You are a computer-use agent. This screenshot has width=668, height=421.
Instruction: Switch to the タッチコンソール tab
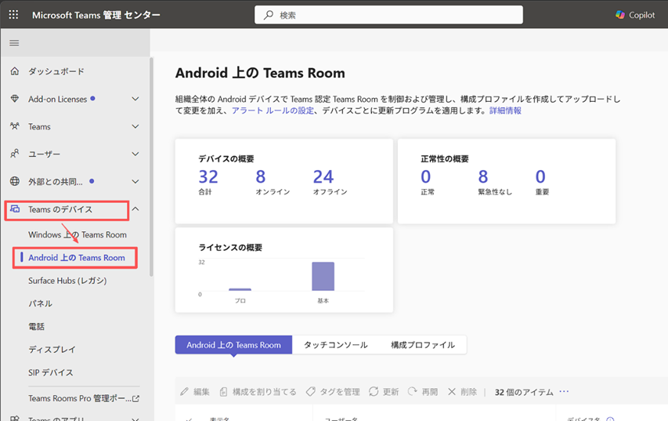tap(336, 345)
